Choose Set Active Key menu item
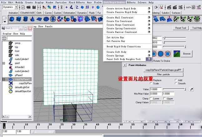This screenshot has height=137, width=202. [x=115, y=37]
